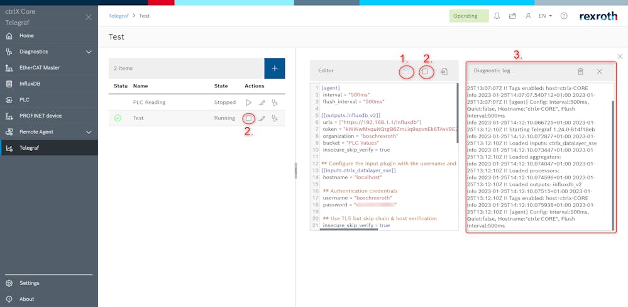Save the editor configuration
This screenshot has width=628, height=307.
(405, 72)
